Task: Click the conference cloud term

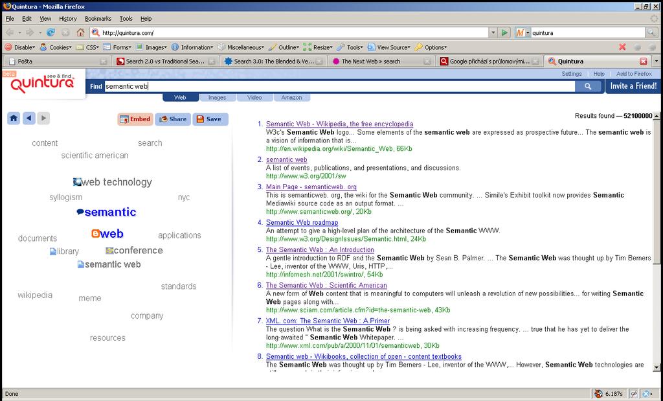Action: tap(135, 251)
